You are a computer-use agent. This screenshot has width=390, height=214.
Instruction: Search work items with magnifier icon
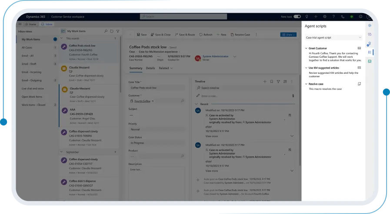click(x=106, y=31)
